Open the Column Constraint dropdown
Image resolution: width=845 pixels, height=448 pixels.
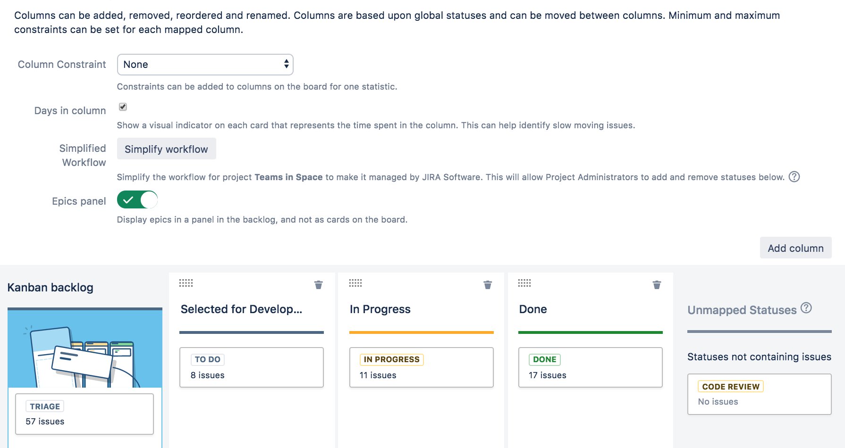pos(205,65)
